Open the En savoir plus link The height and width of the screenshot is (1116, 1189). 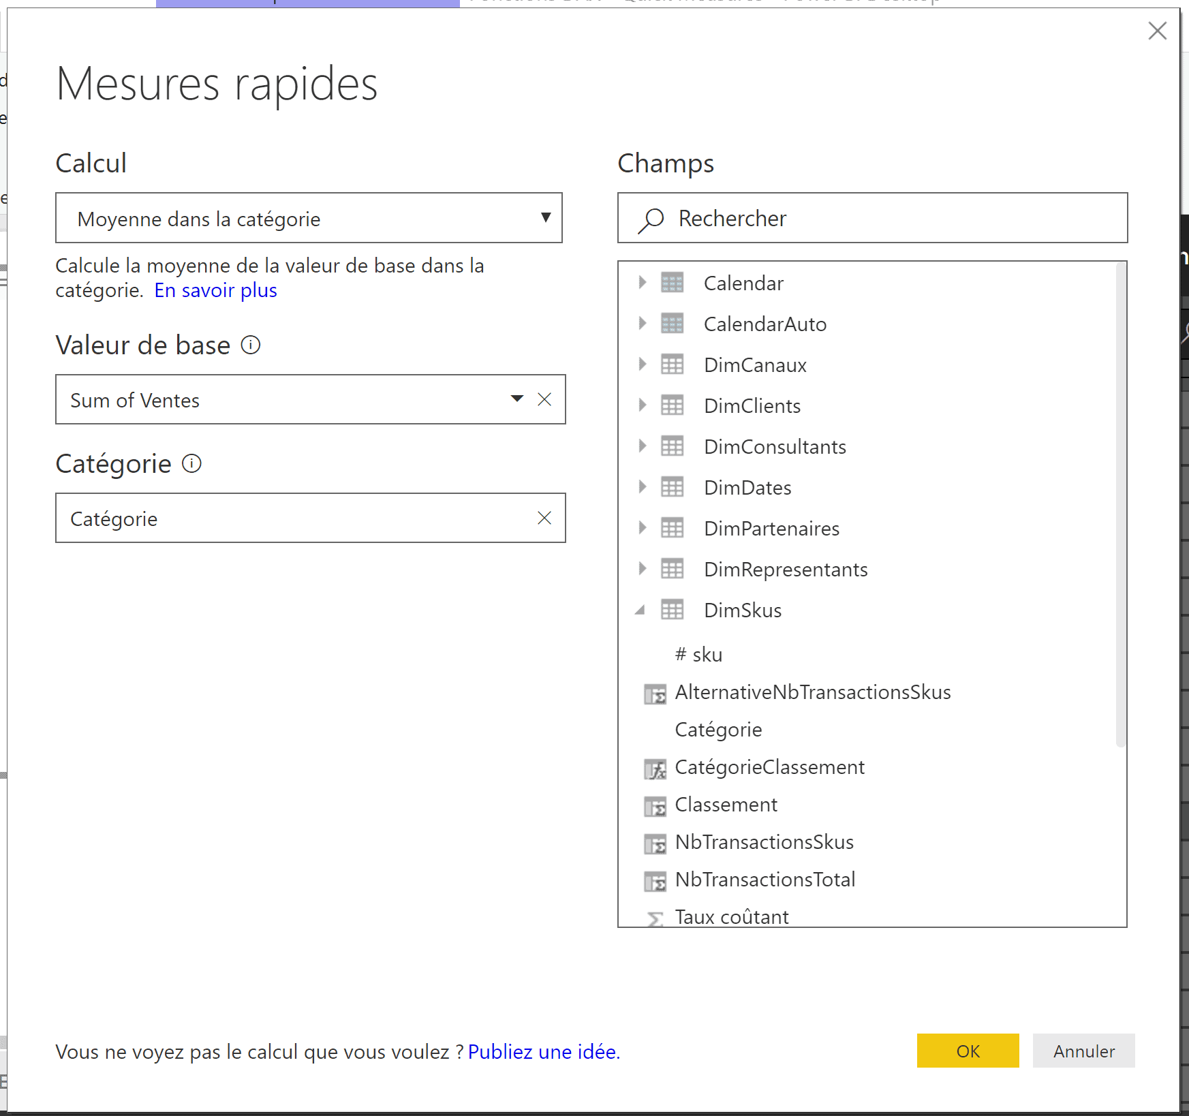tap(215, 290)
